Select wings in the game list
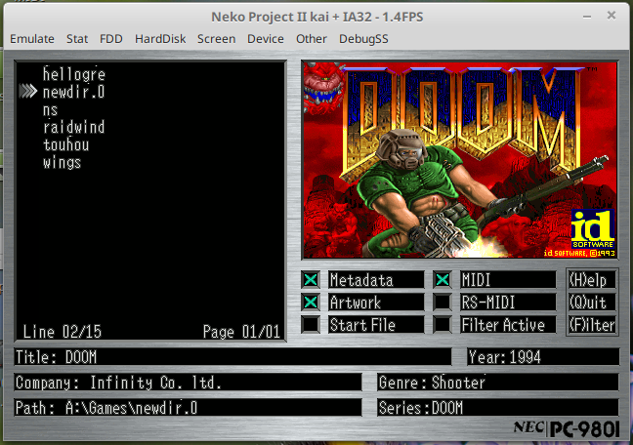633x445 pixels. coord(63,163)
